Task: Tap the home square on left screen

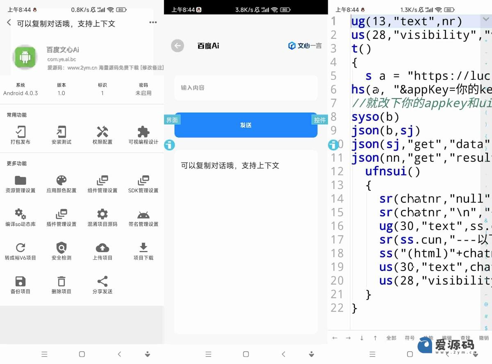Action: [82, 354]
